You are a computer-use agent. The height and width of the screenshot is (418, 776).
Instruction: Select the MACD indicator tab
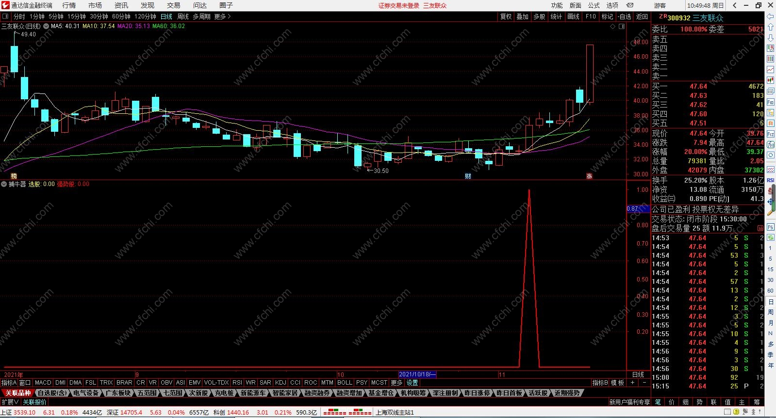[x=43, y=383]
